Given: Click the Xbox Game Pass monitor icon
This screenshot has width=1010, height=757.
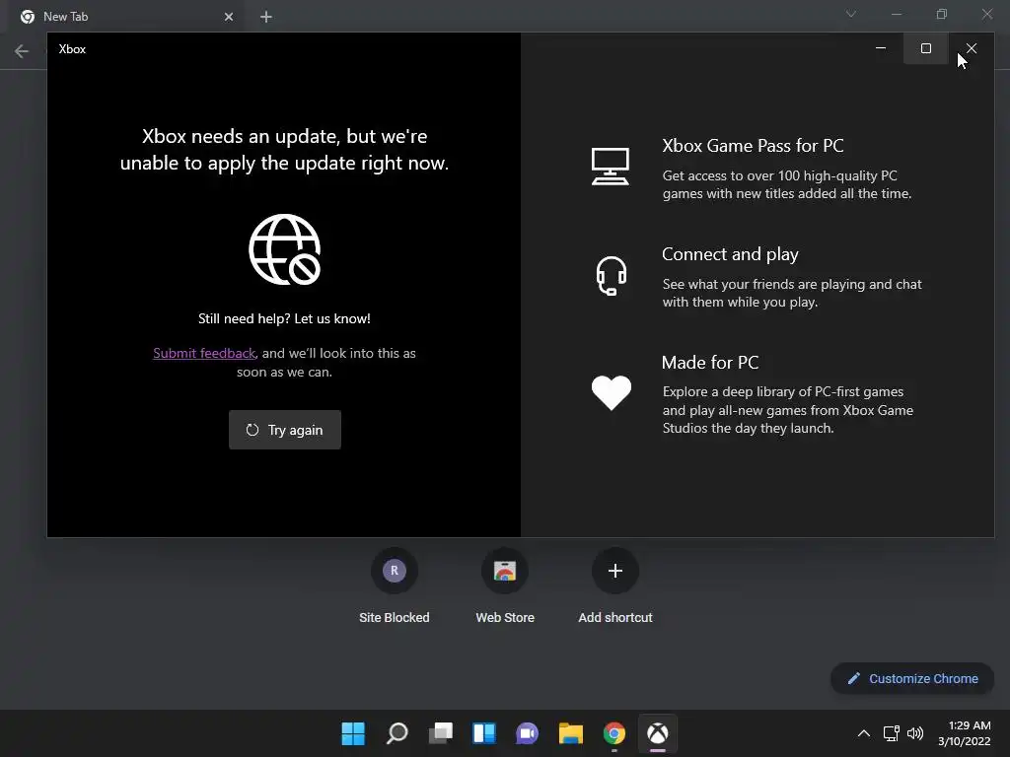Looking at the screenshot, I should 610,166.
